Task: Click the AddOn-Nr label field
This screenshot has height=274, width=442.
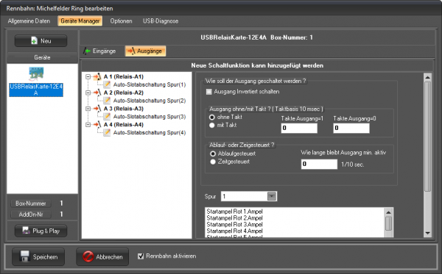Action: coord(31,214)
